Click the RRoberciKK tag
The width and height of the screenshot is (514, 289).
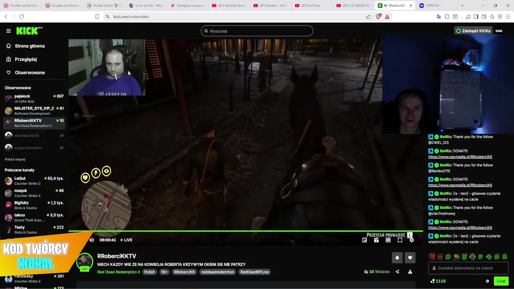[184, 272]
